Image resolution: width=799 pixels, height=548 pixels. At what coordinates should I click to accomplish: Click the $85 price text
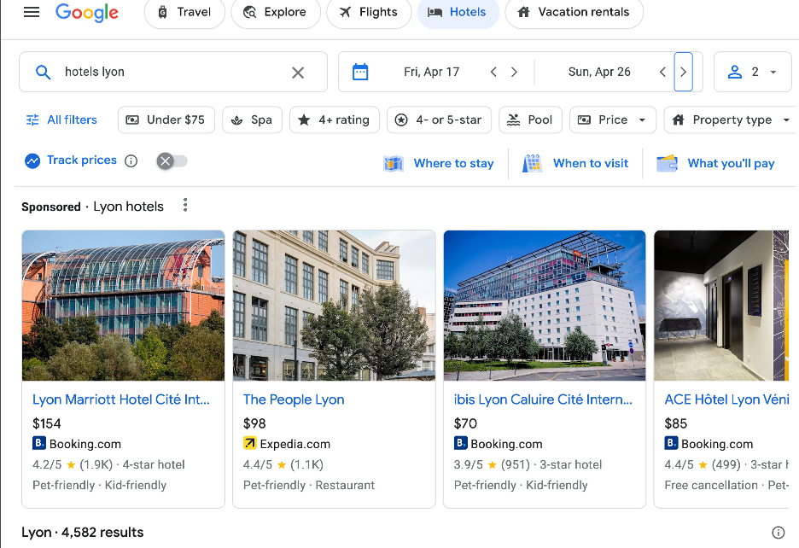pos(676,423)
